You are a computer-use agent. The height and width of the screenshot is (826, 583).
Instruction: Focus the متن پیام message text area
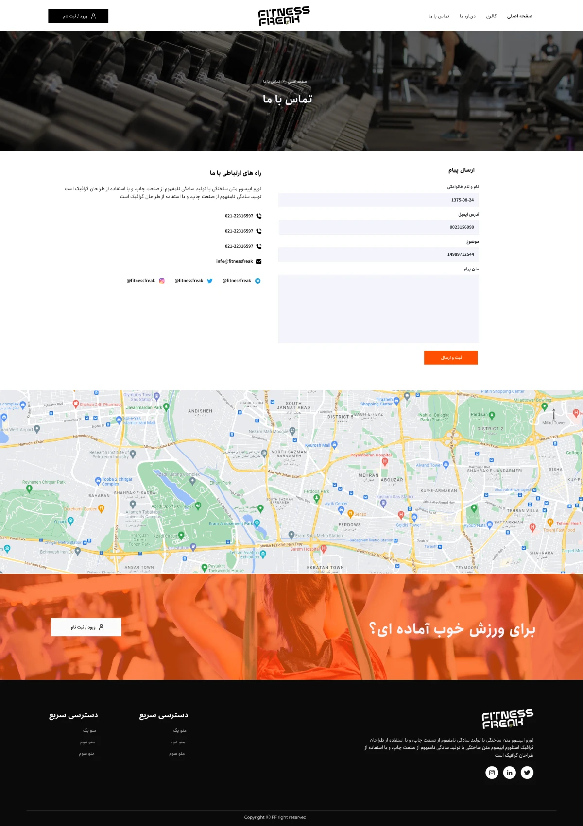coord(378,309)
